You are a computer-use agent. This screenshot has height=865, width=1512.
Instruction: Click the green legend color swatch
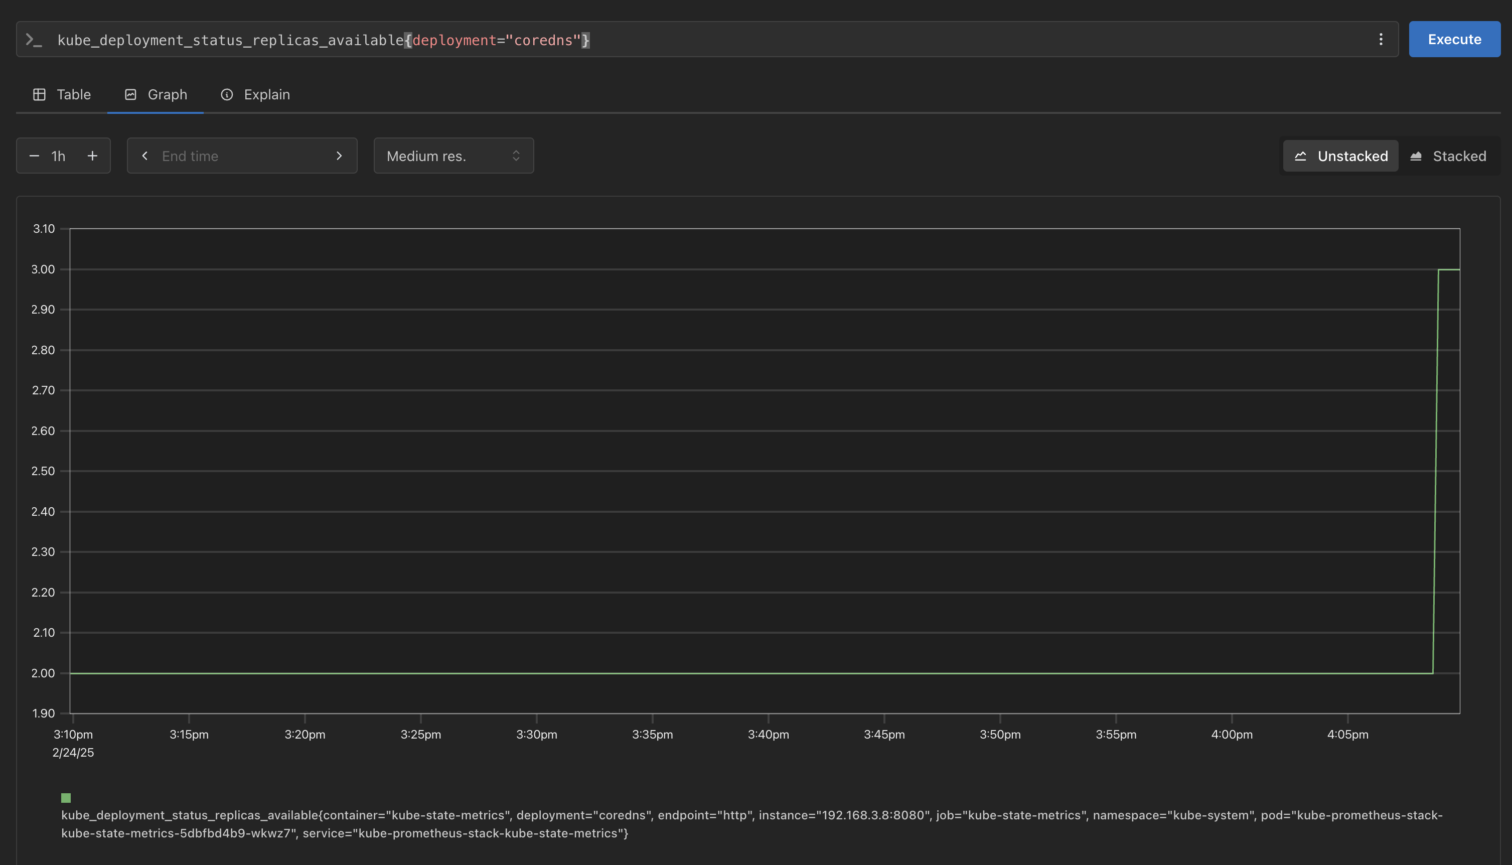[66, 798]
